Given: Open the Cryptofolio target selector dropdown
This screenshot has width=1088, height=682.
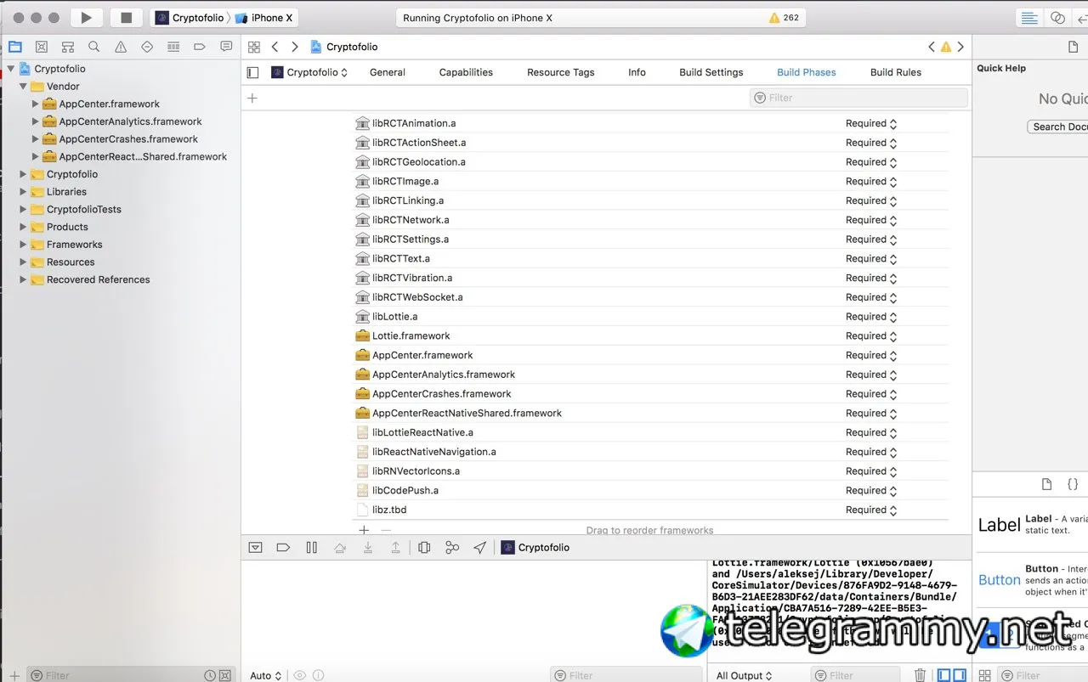Looking at the screenshot, I should pyautogui.click(x=309, y=72).
